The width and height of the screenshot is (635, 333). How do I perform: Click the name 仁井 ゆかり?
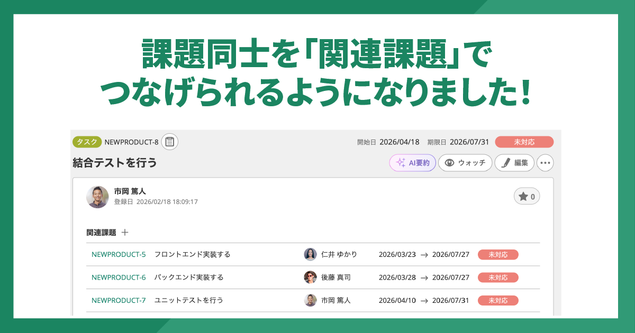339,254
